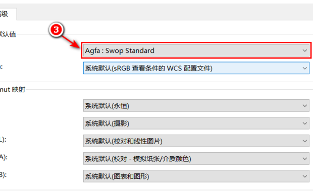Click chevron arrow of 系统默认(摄影) combo
The width and height of the screenshot is (313, 192).
(x=304, y=123)
